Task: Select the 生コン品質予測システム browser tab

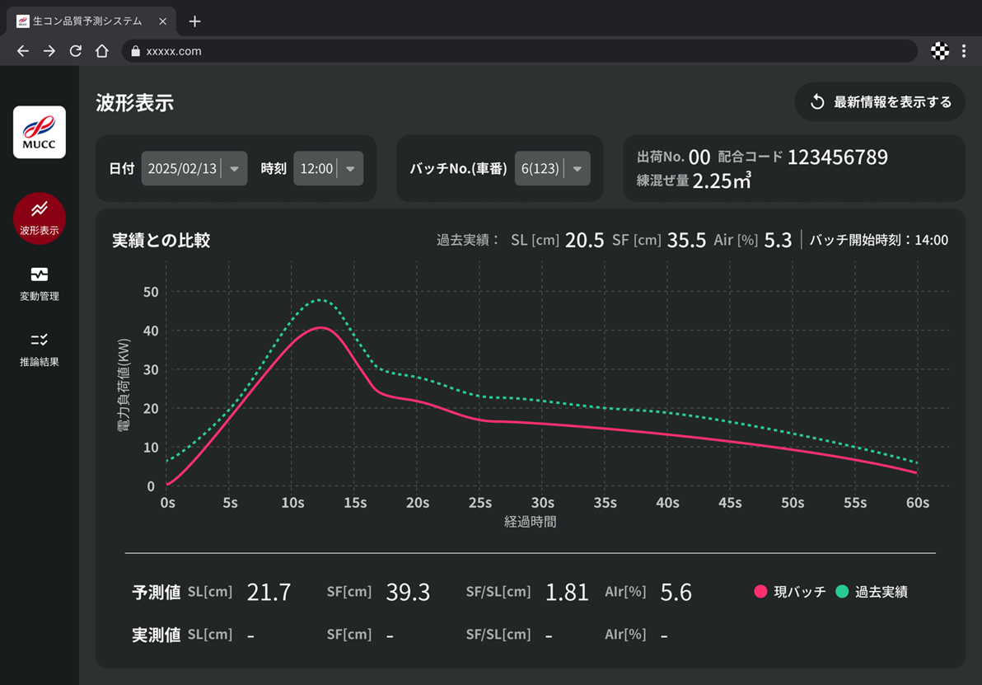Action: pos(87,21)
